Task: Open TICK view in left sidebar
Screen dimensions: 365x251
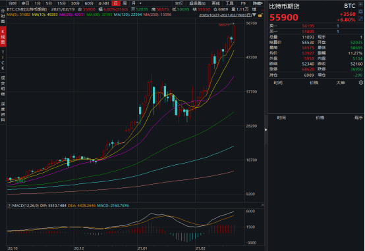Action: (x=3, y=60)
